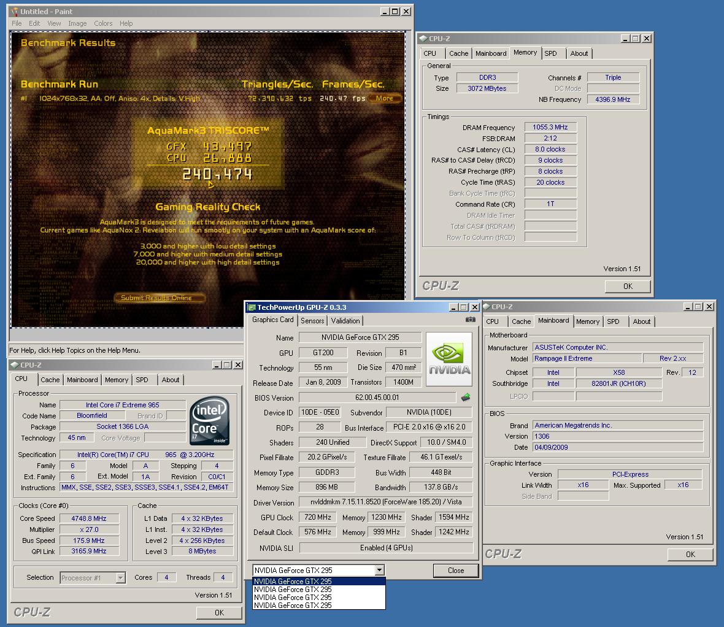Click the Intel Core i7 Extreme 965 name
Screen dimensions: 724x627
point(122,405)
